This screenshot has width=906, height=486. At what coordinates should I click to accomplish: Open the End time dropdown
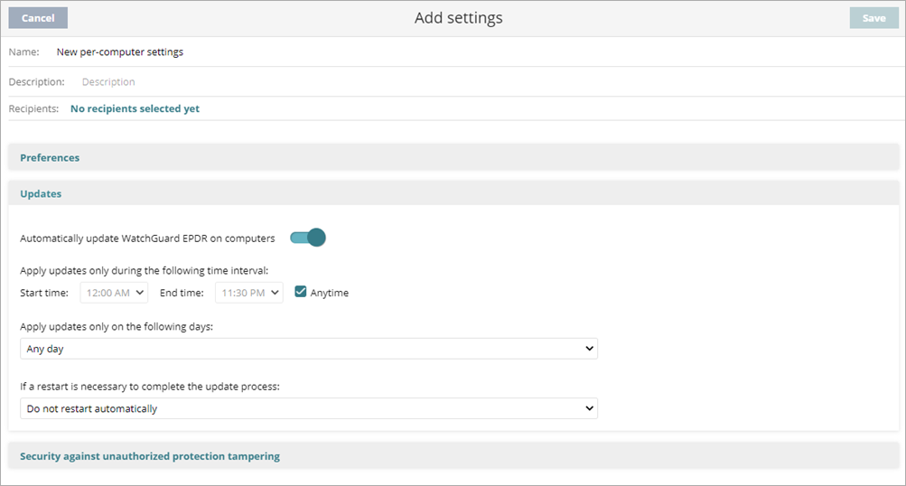[248, 293]
